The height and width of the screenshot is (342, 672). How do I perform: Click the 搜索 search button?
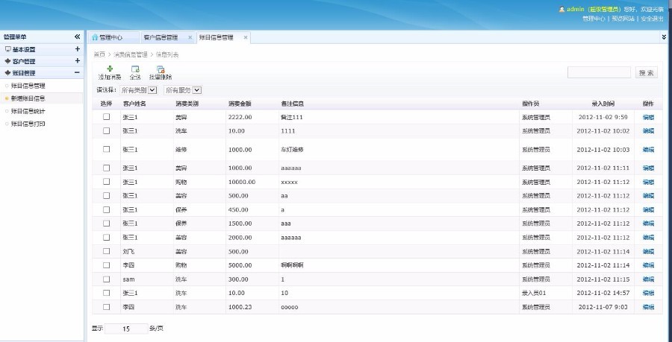646,73
